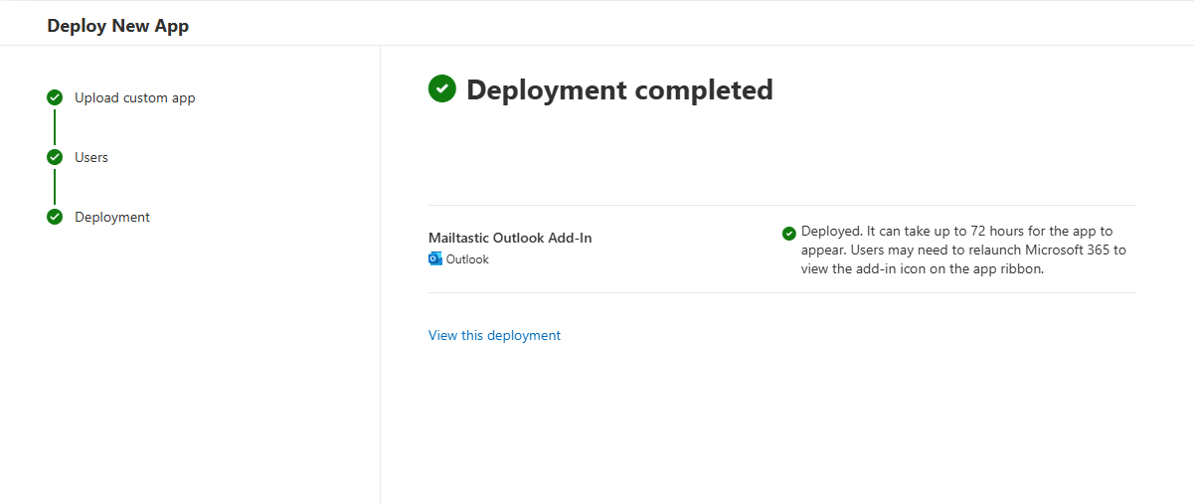Image resolution: width=1194 pixels, height=504 pixels.
Task: Select the Upload custom app step
Action: 135,97
